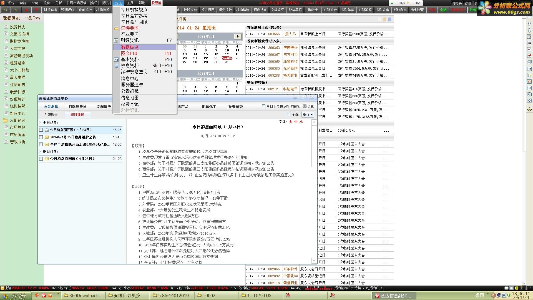Click the double-right arrow toolbar button
The image size is (533, 300).
16,10
